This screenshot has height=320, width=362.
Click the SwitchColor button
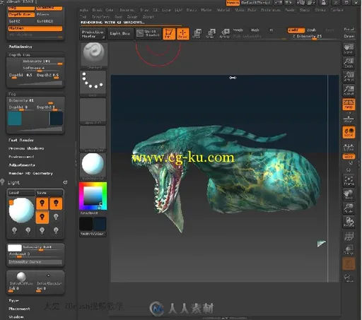point(93,234)
